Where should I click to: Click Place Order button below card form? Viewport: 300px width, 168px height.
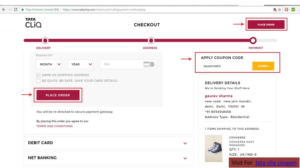[58, 95]
